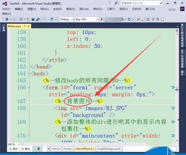
Task: Click the feedback icon beside quick launch
Action: click(116, 3)
